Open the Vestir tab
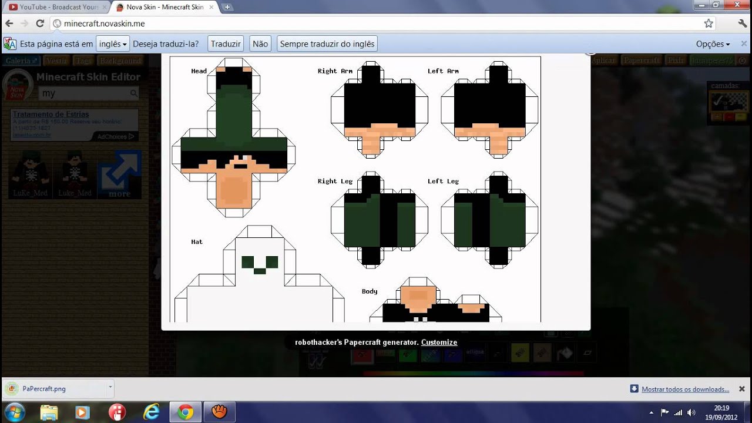 click(56, 61)
